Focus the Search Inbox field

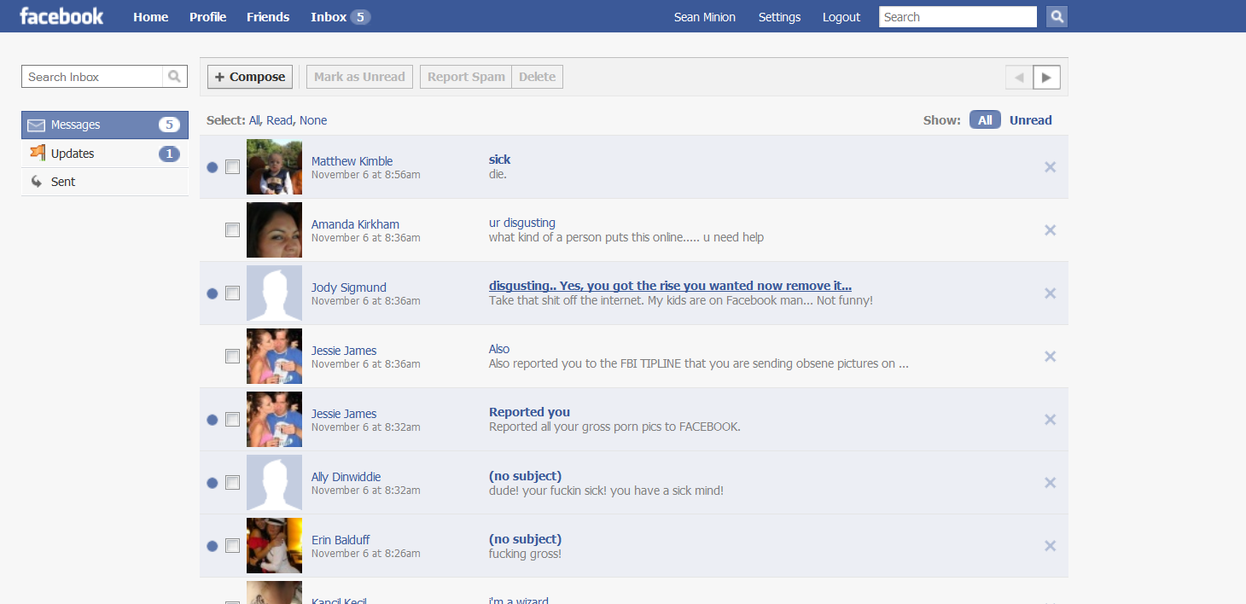tap(92, 77)
